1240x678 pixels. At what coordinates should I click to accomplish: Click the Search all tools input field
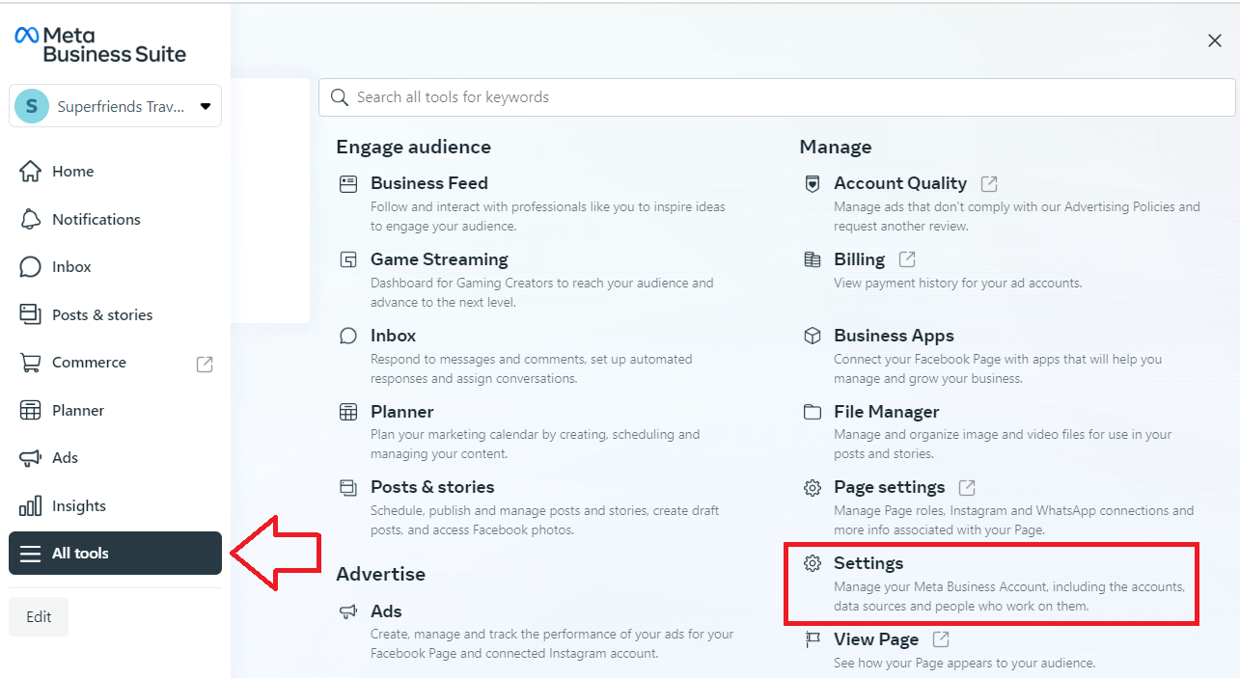tap(777, 97)
